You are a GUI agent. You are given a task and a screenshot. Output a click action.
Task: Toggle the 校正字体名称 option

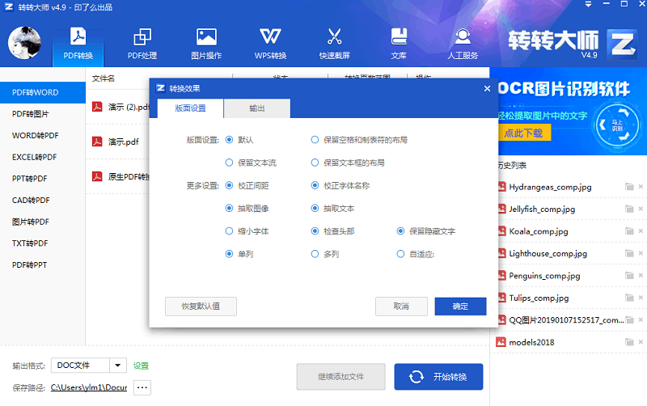pyautogui.click(x=315, y=186)
